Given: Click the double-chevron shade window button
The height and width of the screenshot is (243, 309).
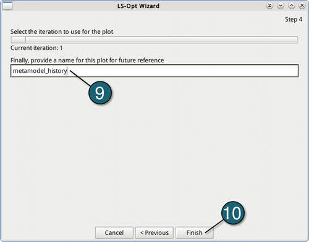Looking at the screenshot, I should click(269, 6).
